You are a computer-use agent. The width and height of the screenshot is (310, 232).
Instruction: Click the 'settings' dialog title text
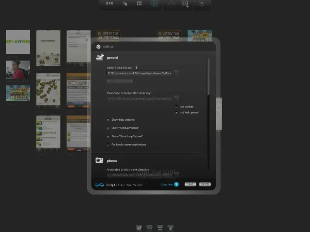click(108, 46)
